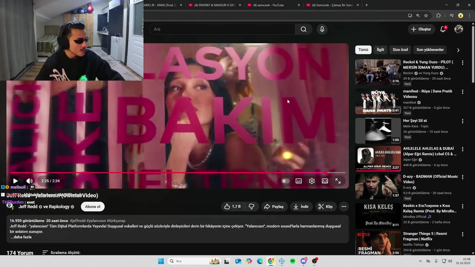Open options menu for Her Şeyi Sil at
The height and width of the screenshot is (267, 475).
pyautogui.click(x=462, y=121)
